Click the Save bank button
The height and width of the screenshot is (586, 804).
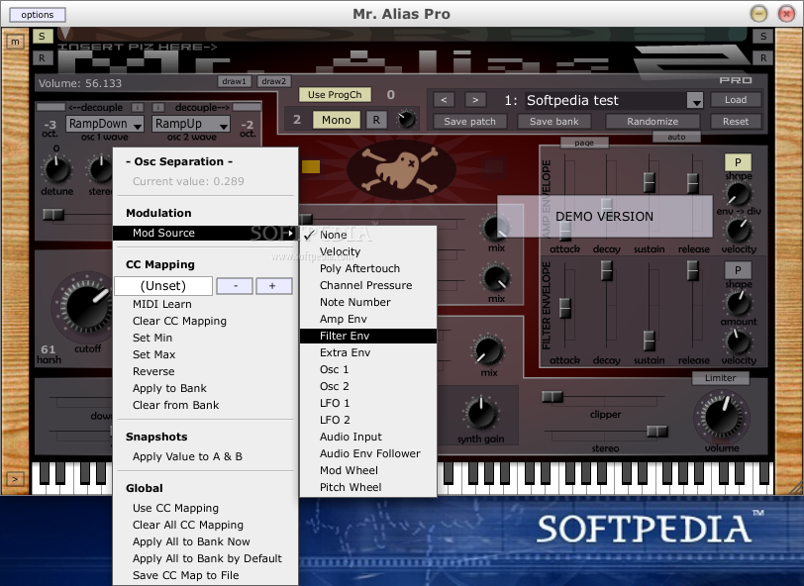point(553,122)
